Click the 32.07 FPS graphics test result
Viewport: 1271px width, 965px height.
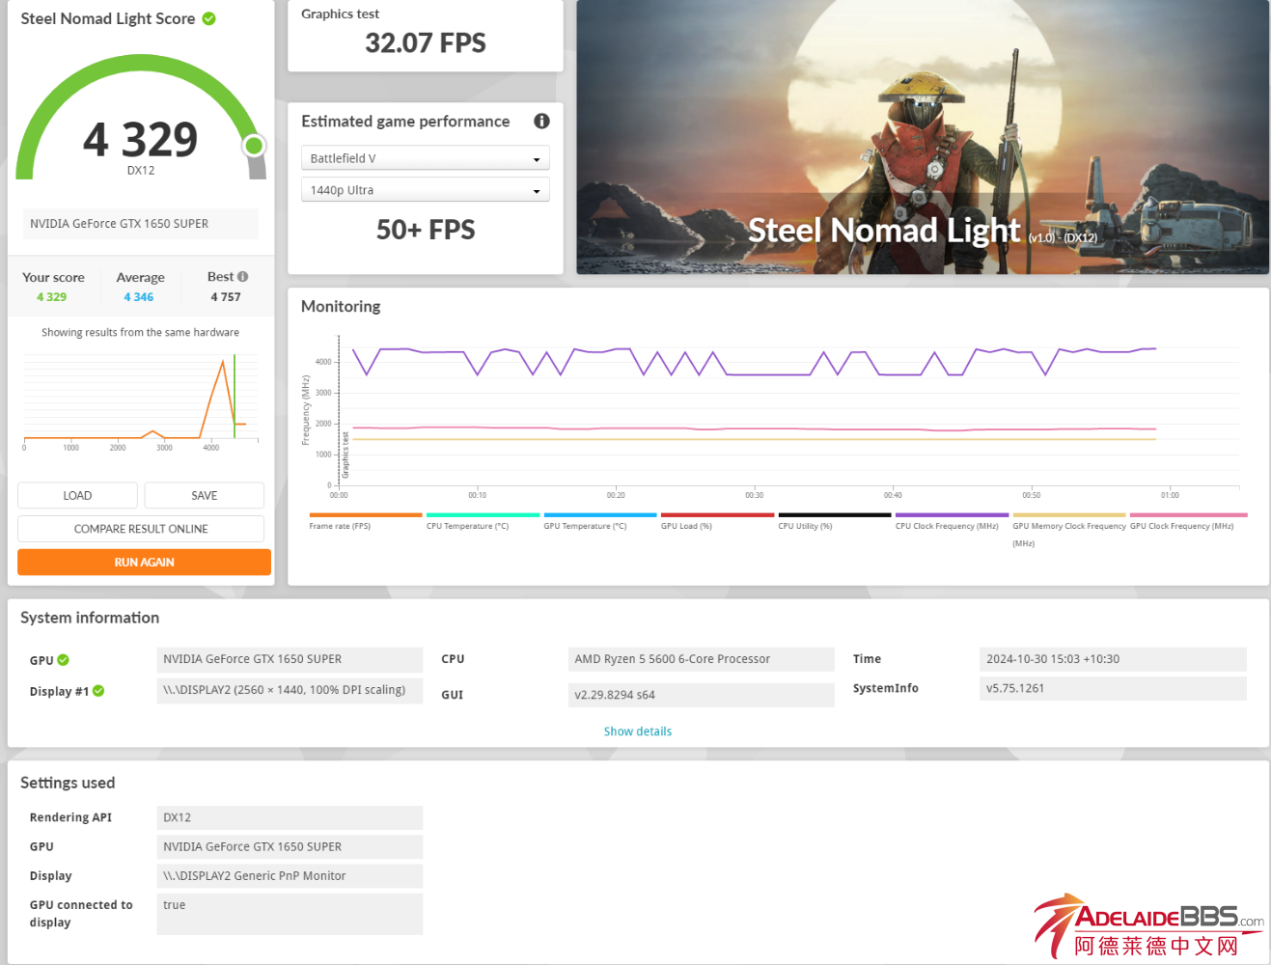click(x=426, y=43)
